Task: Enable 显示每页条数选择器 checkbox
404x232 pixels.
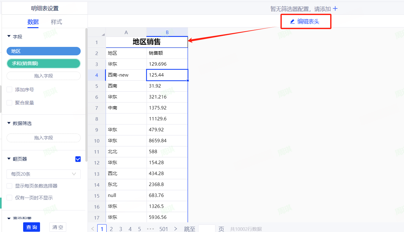Action: [x=9, y=186]
